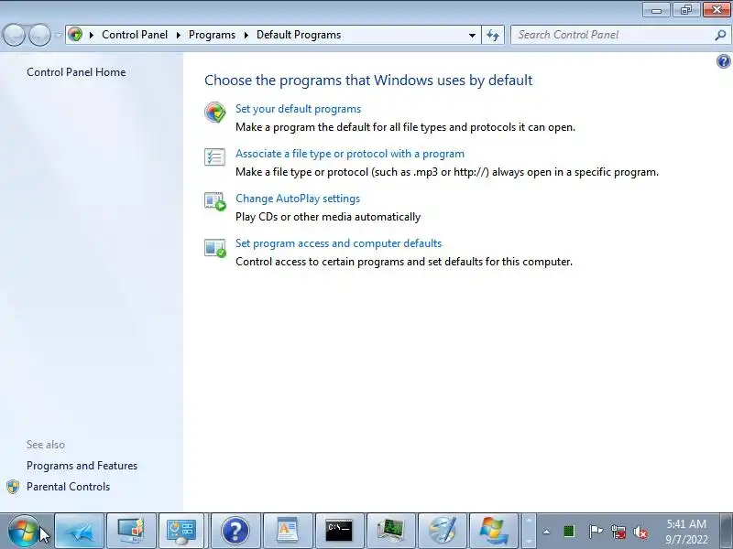Open the Windows flag taskbar icon

(494, 531)
